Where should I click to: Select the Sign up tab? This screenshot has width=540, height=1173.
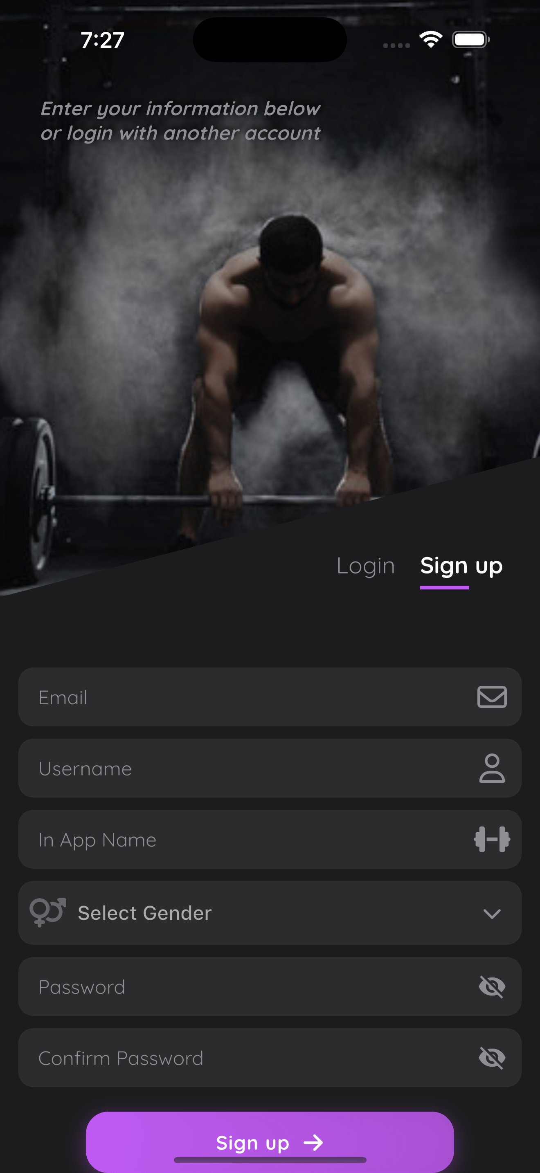(x=461, y=566)
